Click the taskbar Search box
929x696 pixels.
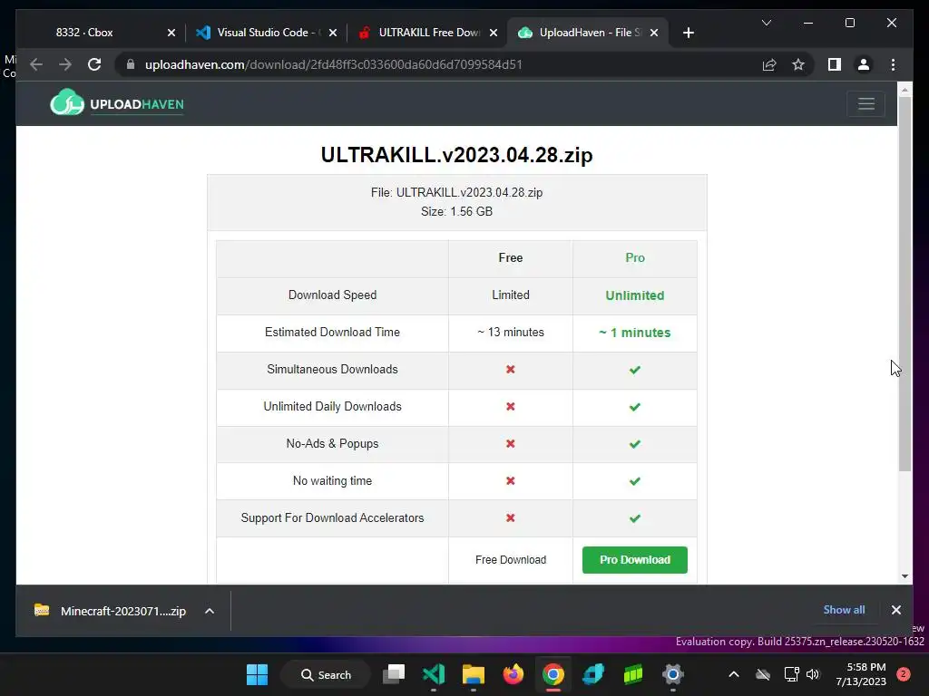click(x=326, y=674)
